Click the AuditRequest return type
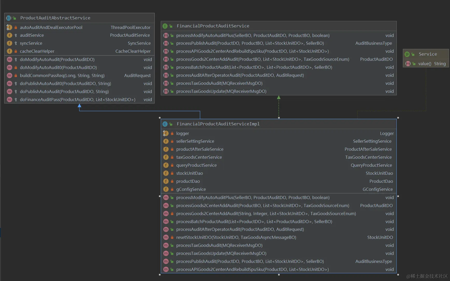 click(x=137, y=75)
